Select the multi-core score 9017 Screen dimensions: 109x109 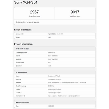coord(75,12)
